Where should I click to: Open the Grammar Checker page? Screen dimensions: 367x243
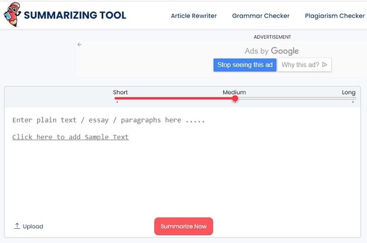(x=261, y=16)
